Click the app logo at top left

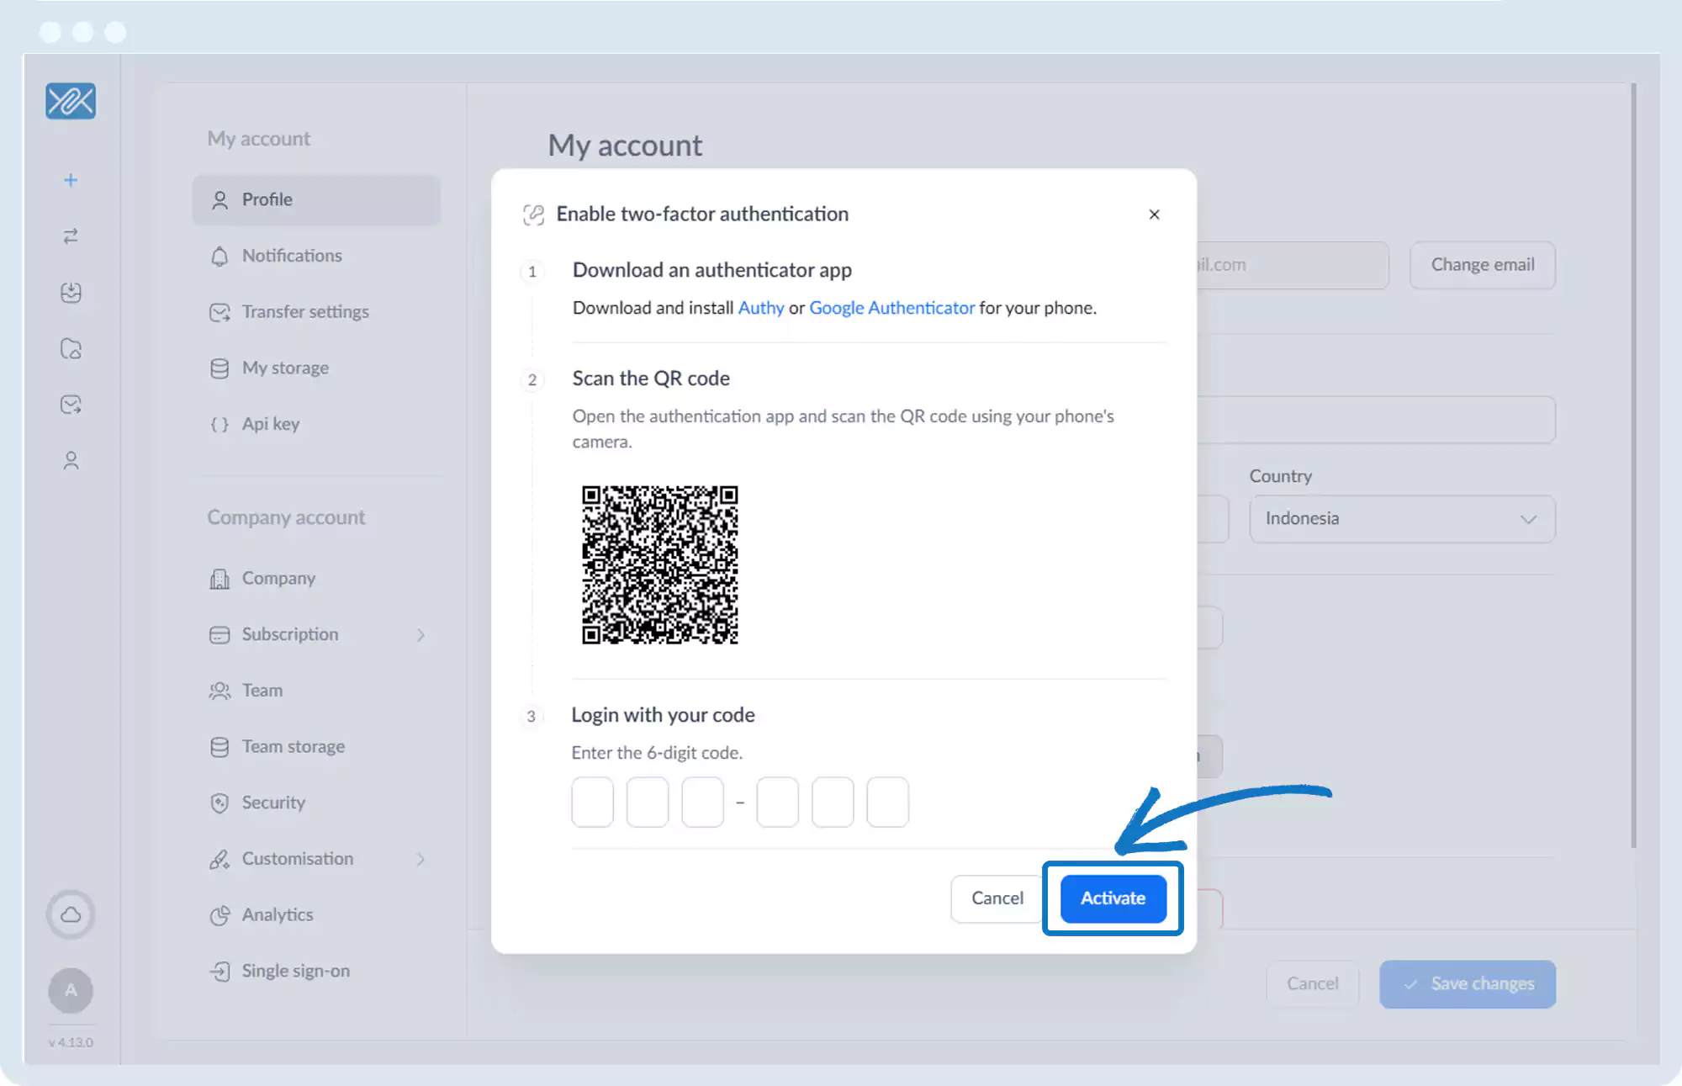point(71,101)
